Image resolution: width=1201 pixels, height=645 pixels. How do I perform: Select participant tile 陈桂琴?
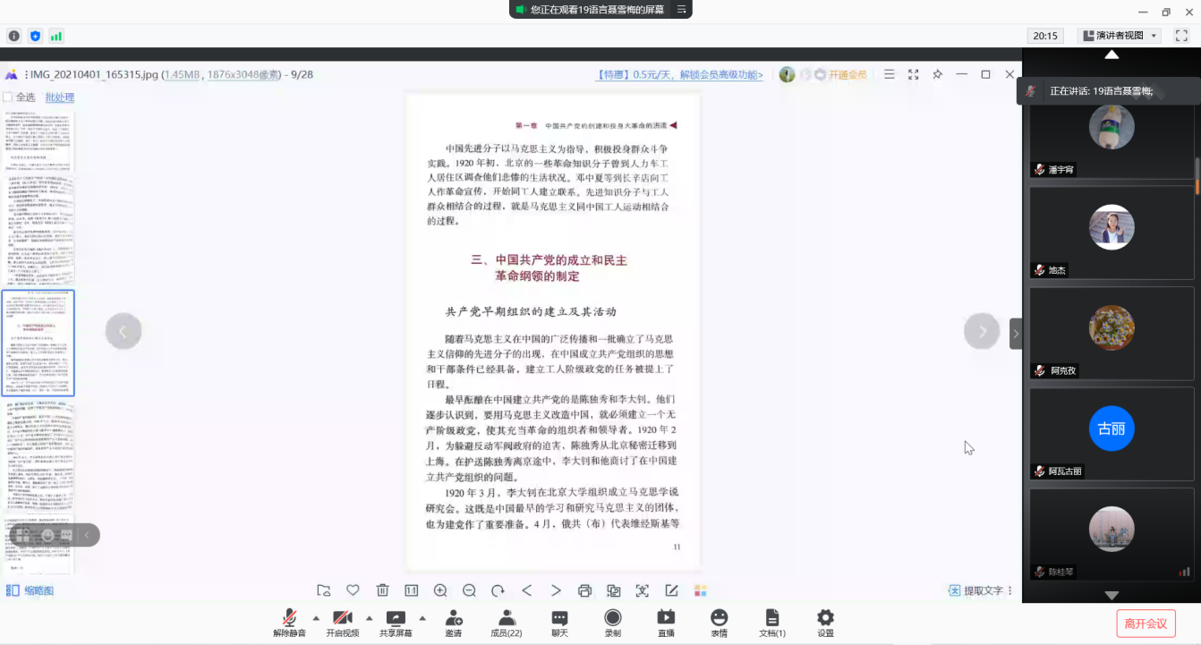coord(1112,536)
